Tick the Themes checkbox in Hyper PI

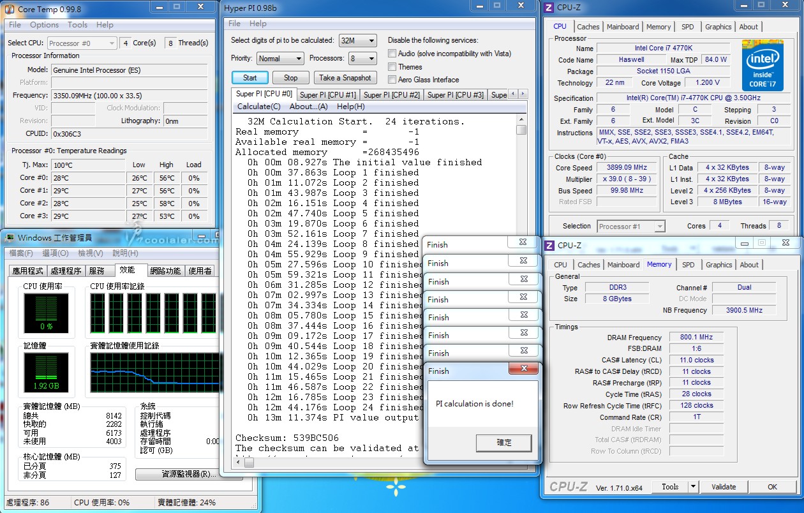(392, 66)
